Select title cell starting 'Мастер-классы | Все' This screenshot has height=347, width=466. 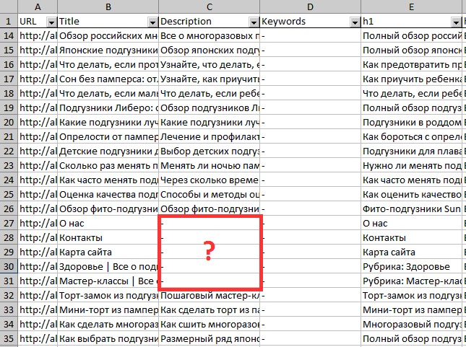click(108, 281)
